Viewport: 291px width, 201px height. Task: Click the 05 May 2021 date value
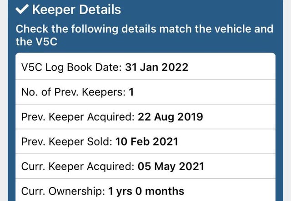(x=170, y=166)
